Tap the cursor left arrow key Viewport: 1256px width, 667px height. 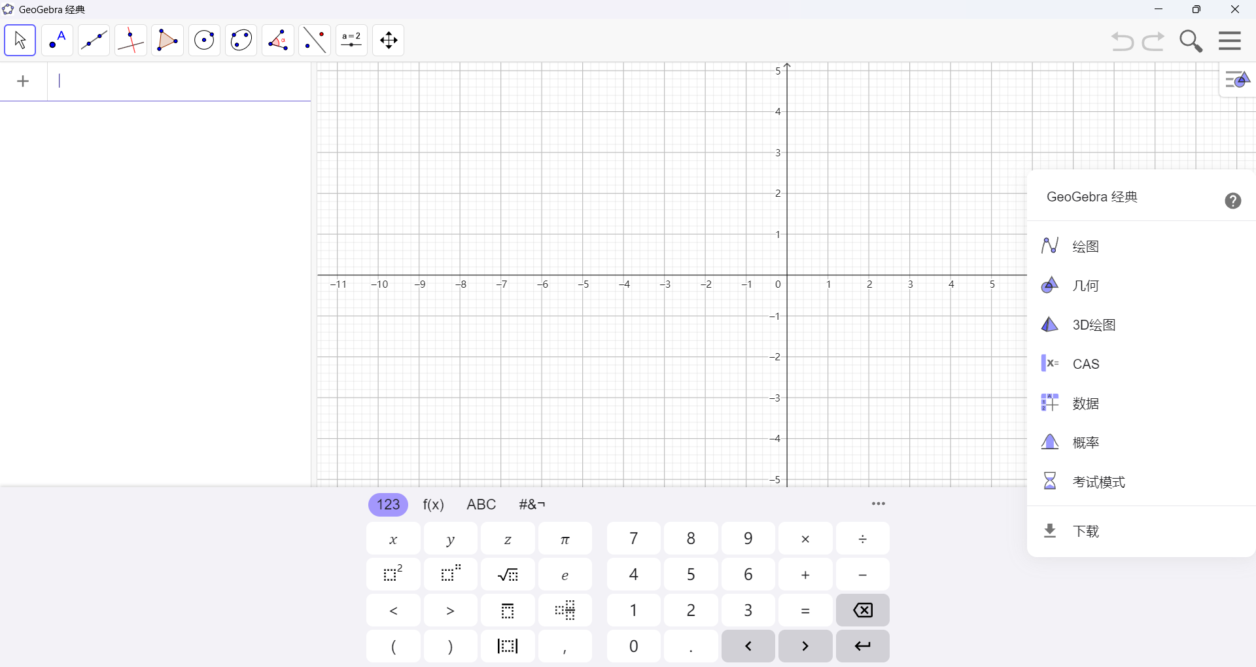tap(748, 647)
